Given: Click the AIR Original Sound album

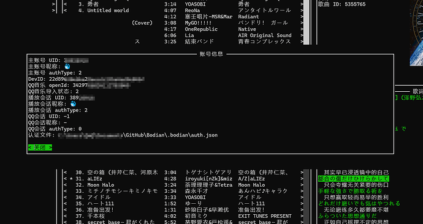Looking at the screenshot, I should pos(265,35).
